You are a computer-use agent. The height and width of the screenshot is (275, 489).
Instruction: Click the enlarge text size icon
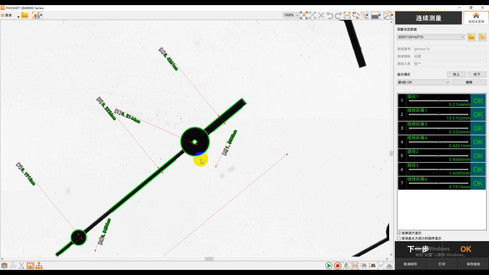pos(304,15)
